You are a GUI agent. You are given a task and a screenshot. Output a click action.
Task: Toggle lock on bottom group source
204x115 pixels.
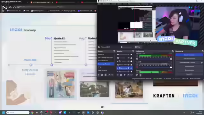point(131,72)
